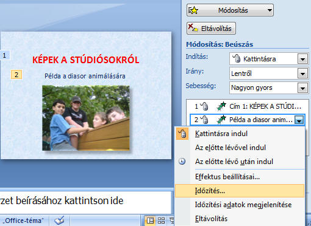Open the Módosítás effect dropdown button
Image resolution: width=311 pixels, height=226 pixels.
230,10
